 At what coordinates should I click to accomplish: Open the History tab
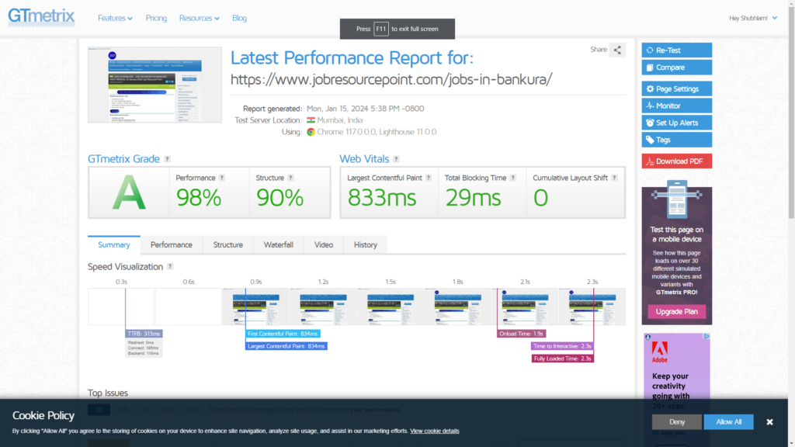click(366, 244)
